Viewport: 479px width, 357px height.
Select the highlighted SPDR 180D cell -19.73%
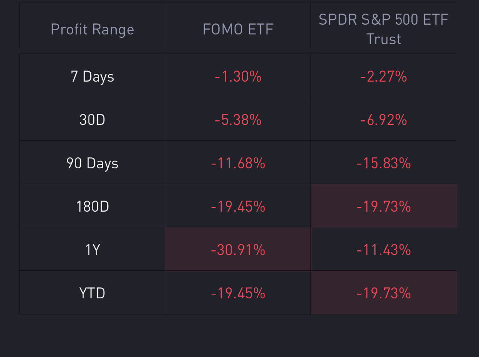pos(384,207)
